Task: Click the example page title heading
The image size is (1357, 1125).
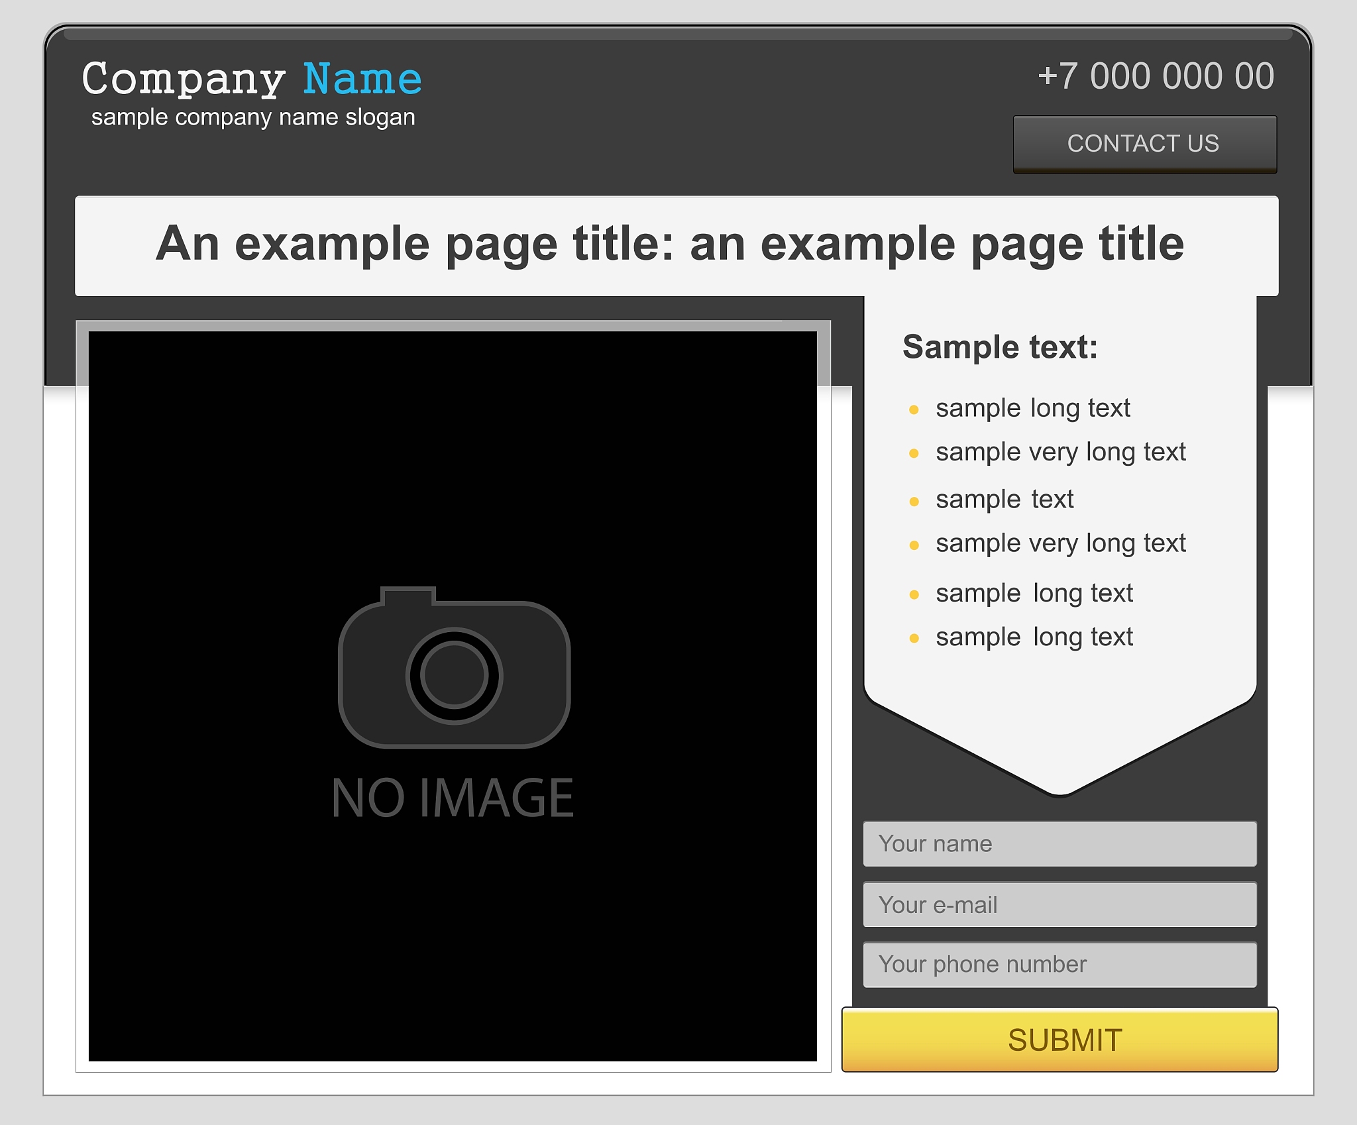Action: point(669,244)
